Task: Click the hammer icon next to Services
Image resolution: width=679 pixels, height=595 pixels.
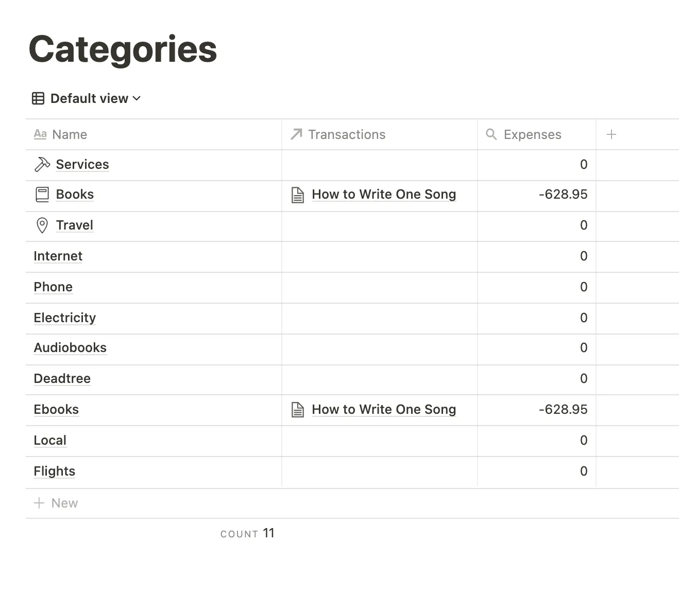Action: (x=42, y=164)
